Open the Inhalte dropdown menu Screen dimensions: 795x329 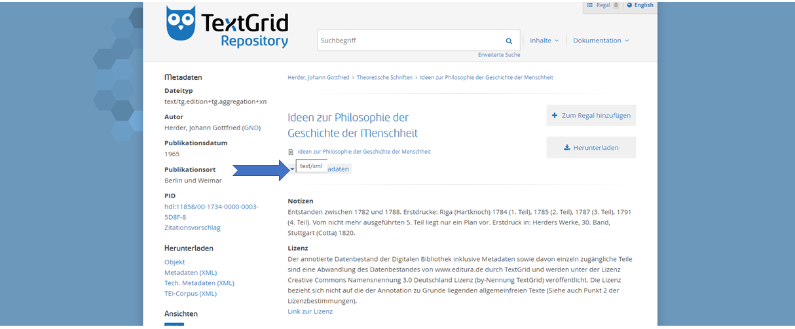[544, 41]
